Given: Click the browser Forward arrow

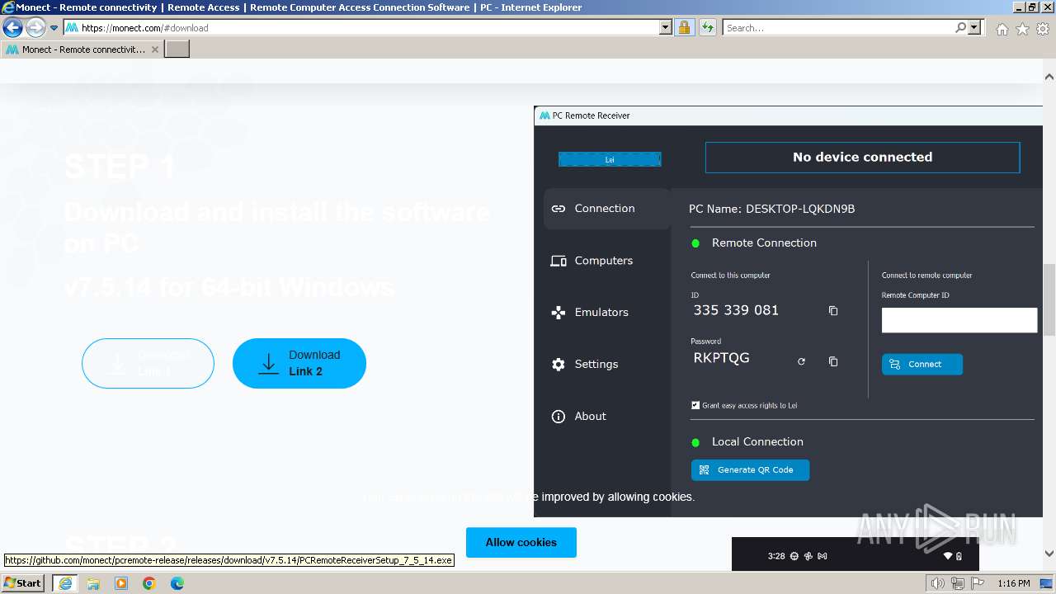Looking at the screenshot, I should point(35,28).
